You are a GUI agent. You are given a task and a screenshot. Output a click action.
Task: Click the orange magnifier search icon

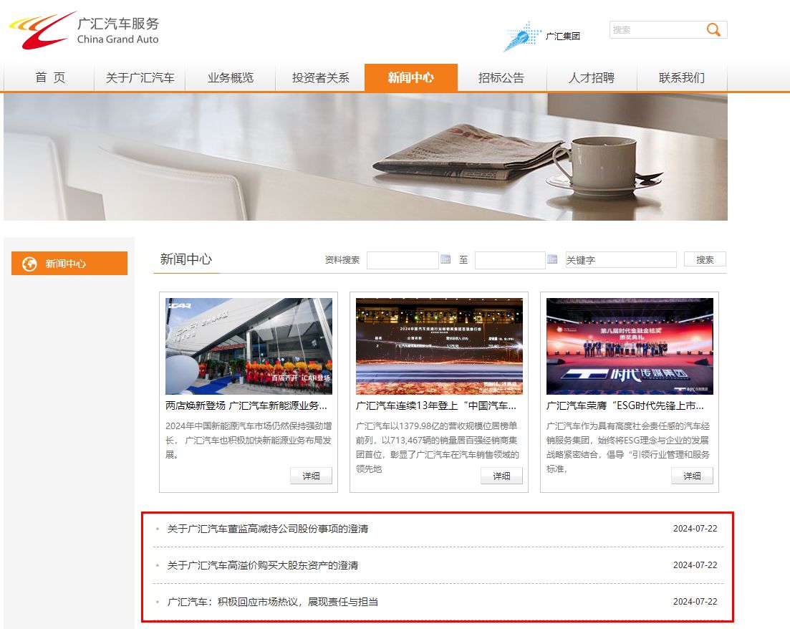pos(713,30)
